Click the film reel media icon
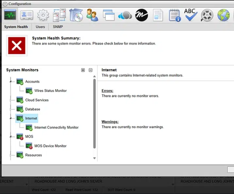 207,15
